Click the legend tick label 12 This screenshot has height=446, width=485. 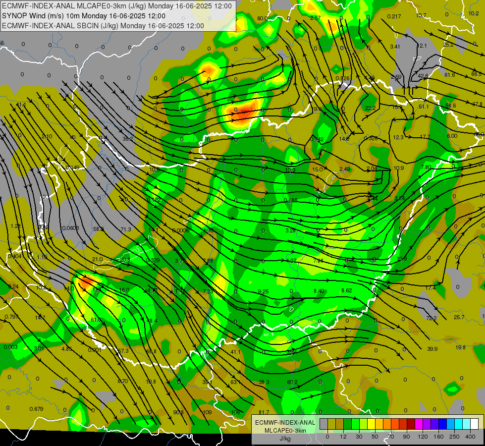[343, 437]
